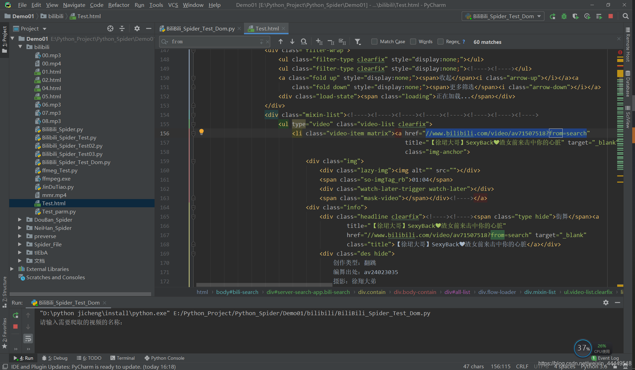Viewport: 635px width, 370px height.
Task: Open the Favorites side tool window
Action: [x=4, y=333]
